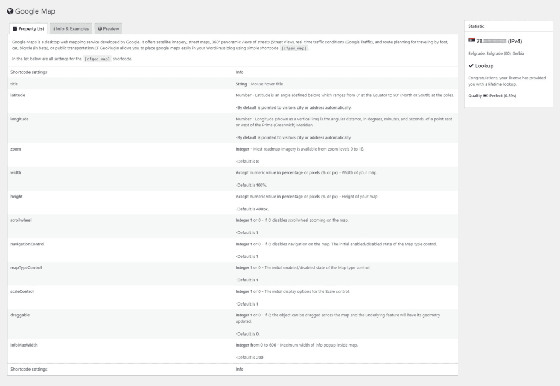Select the mapTypeControl setting name
The image size is (560, 386).
pyautogui.click(x=26, y=268)
